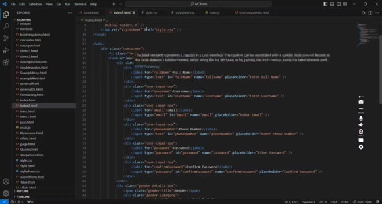Toggle the recorder speaker audio
Image resolution: width=382 pixels, height=204 pixels.
pyautogui.click(x=361, y=125)
